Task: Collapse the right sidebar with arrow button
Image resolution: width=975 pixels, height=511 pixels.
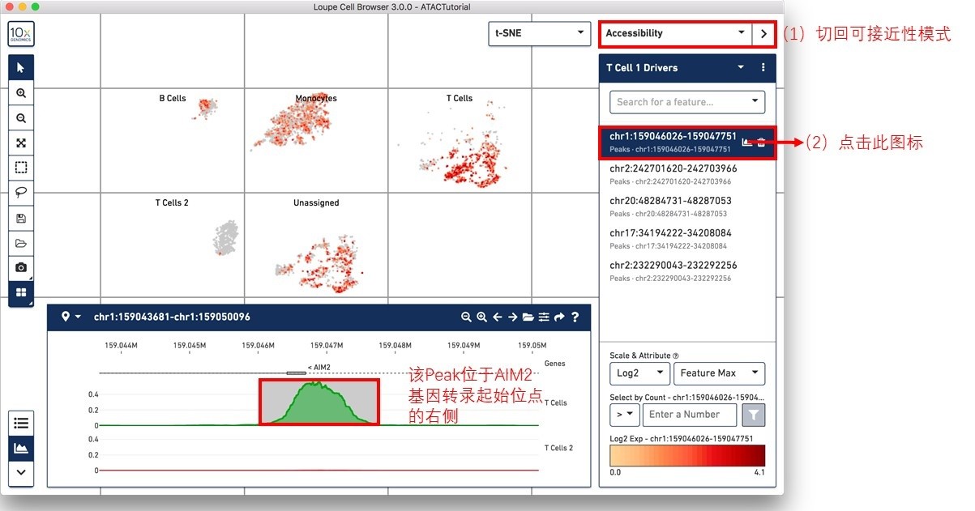Action: (763, 33)
